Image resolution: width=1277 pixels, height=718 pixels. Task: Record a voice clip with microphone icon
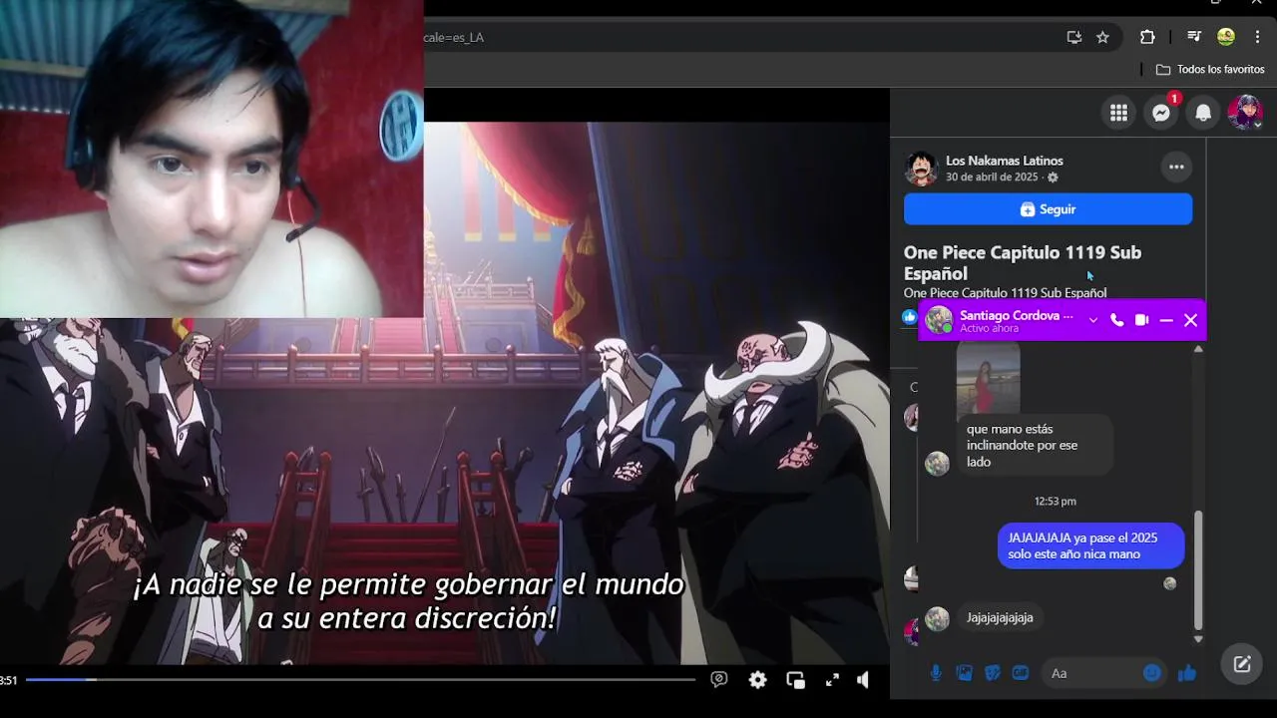[x=936, y=673]
